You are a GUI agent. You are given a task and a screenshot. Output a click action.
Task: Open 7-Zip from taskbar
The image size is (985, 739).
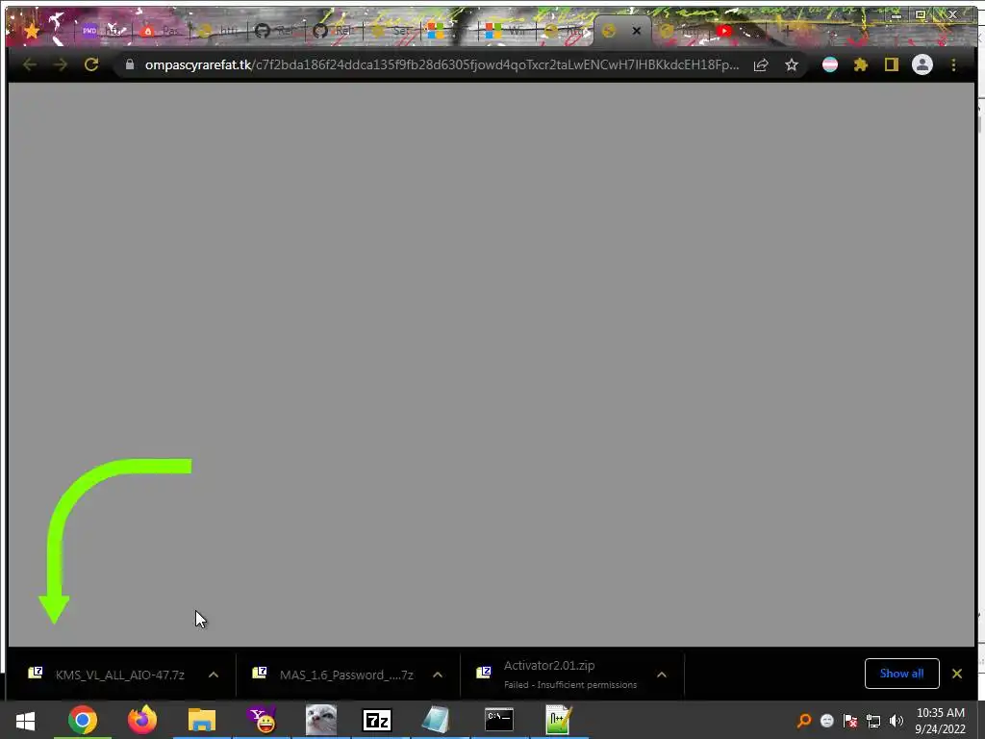pos(377,720)
